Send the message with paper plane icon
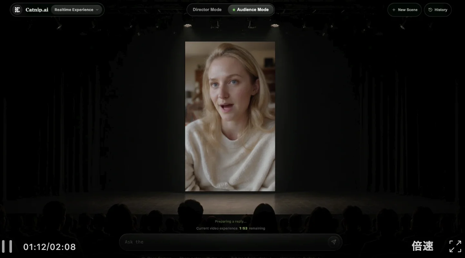The image size is (465, 258). pyautogui.click(x=333, y=242)
